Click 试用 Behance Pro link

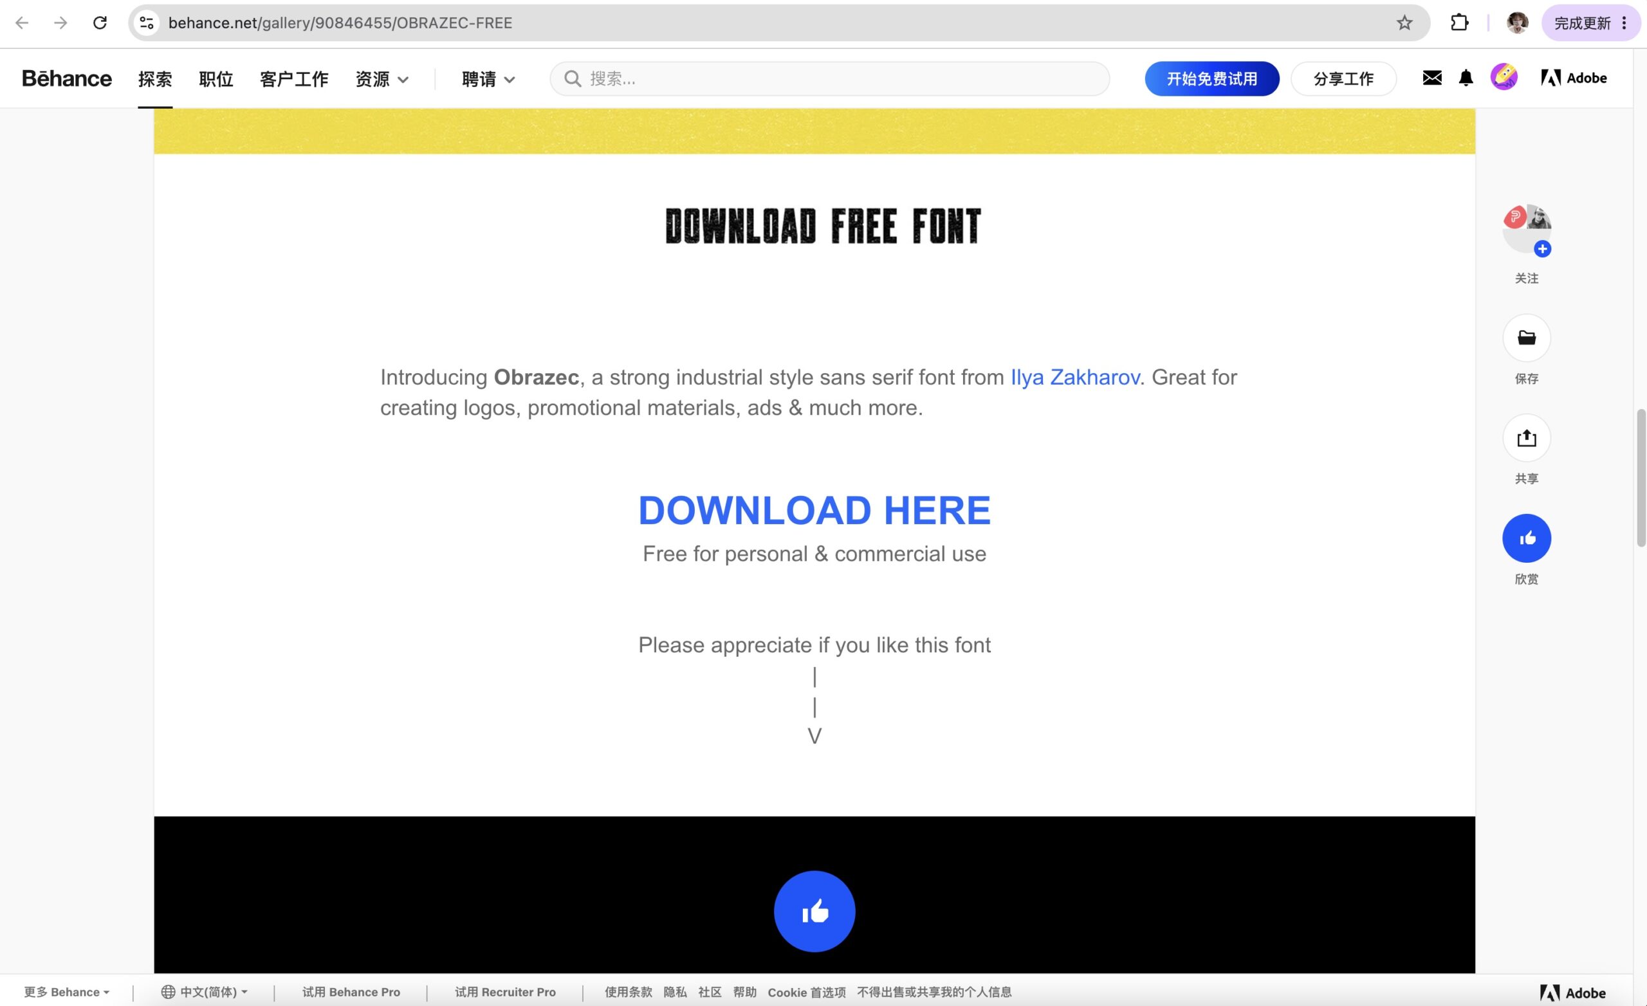tap(351, 992)
